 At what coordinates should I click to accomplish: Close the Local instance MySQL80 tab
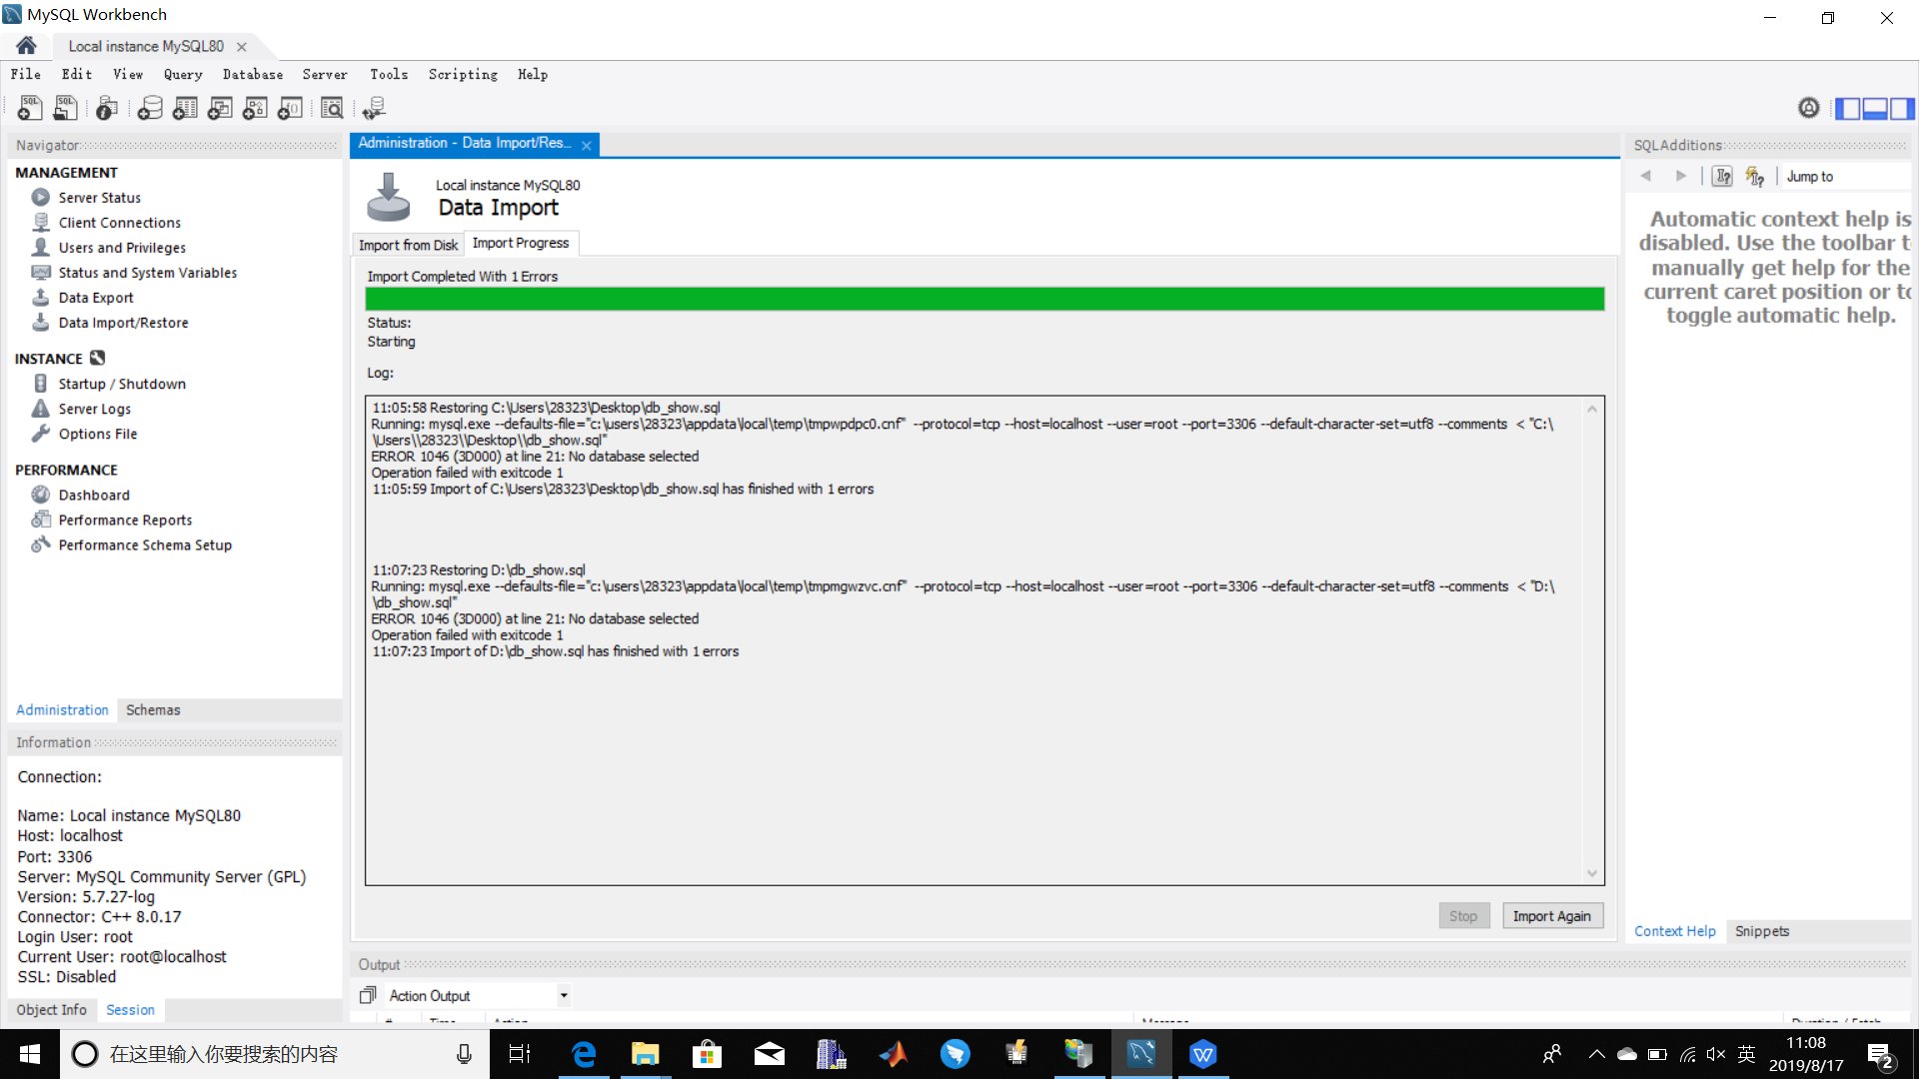coord(242,47)
